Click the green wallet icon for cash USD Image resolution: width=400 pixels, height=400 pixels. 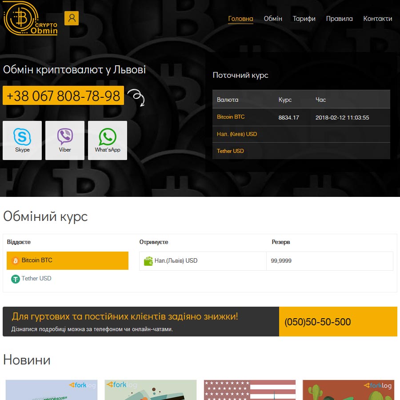[x=148, y=261]
